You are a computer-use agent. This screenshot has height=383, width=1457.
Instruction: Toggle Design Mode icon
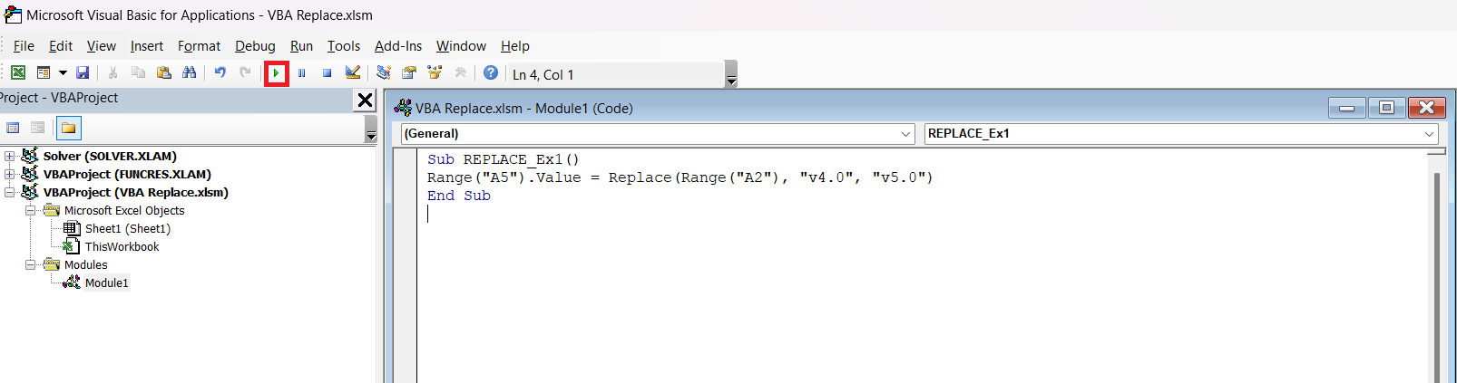[353, 73]
